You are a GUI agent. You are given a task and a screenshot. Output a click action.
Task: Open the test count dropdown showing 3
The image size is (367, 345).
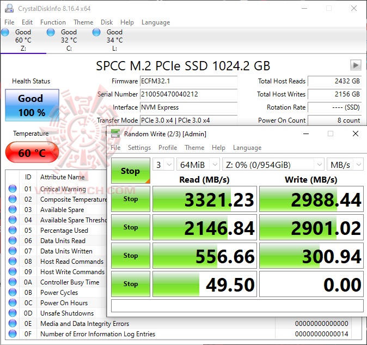[x=163, y=165]
